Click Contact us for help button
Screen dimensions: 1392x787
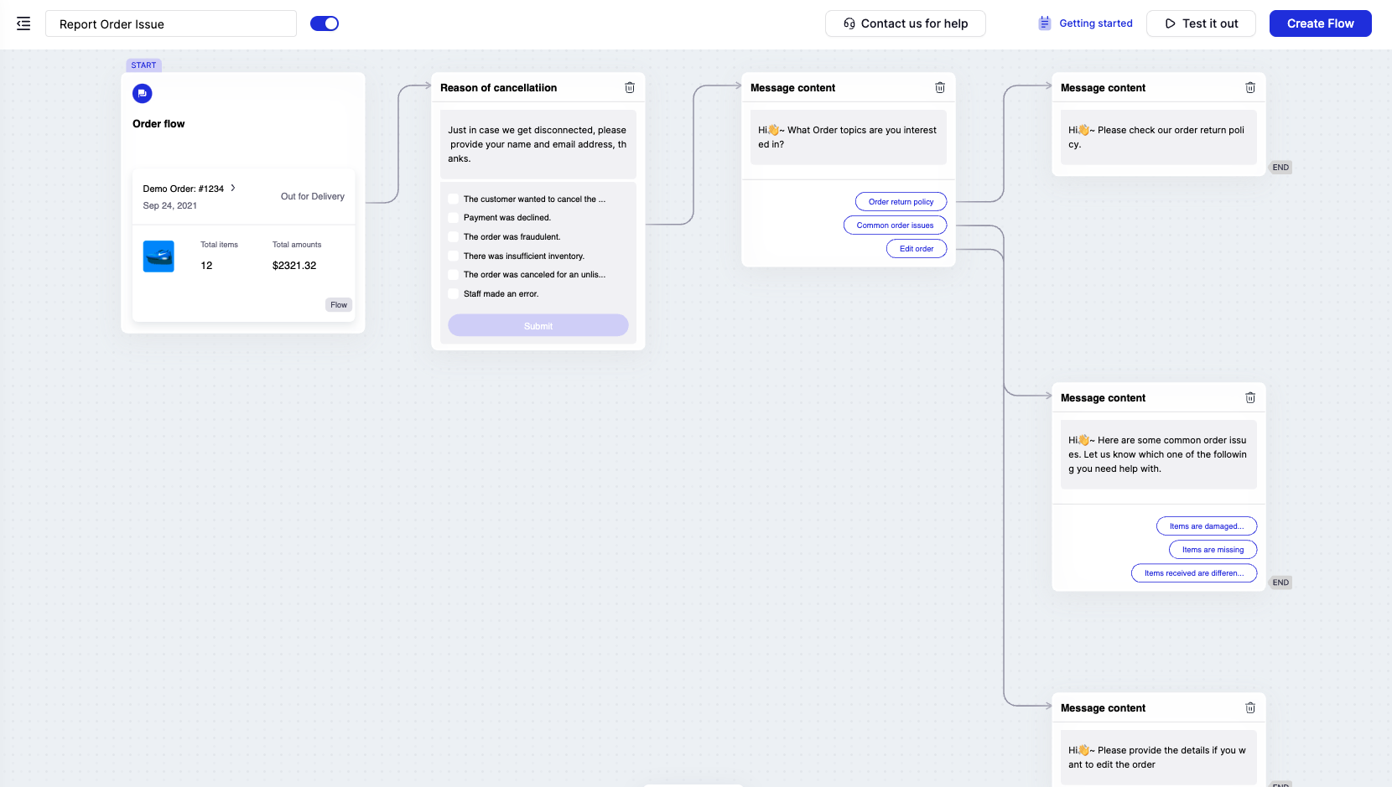tap(906, 23)
